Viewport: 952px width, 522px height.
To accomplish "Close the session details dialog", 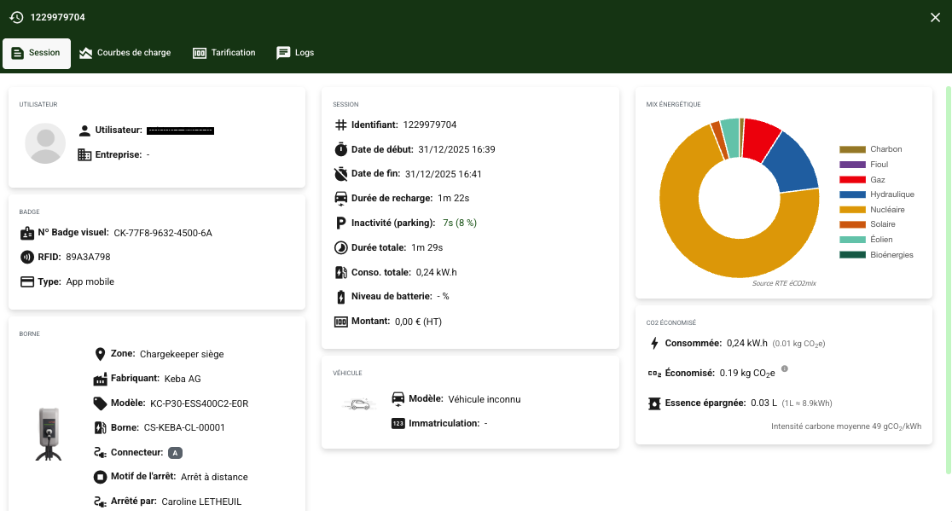I will coord(935,17).
